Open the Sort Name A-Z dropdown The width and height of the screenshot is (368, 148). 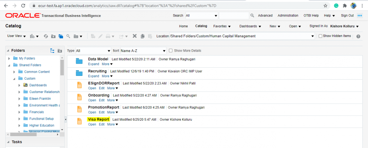(x=143, y=51)
